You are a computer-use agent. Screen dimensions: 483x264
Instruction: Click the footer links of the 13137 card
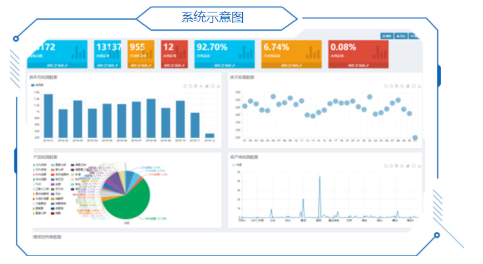(107, 66)
